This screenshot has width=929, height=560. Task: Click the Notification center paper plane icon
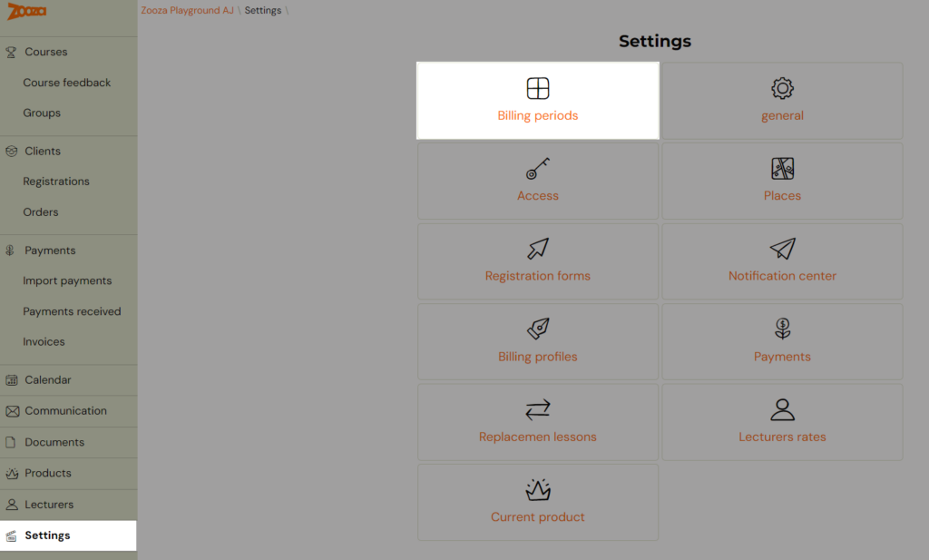click(782, 250)
